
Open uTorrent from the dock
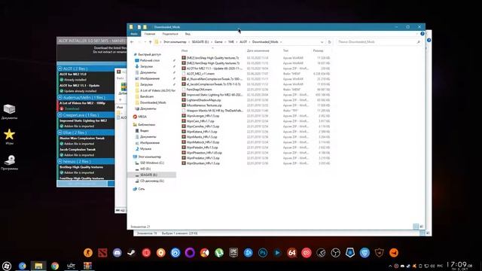tap(219, 253)
